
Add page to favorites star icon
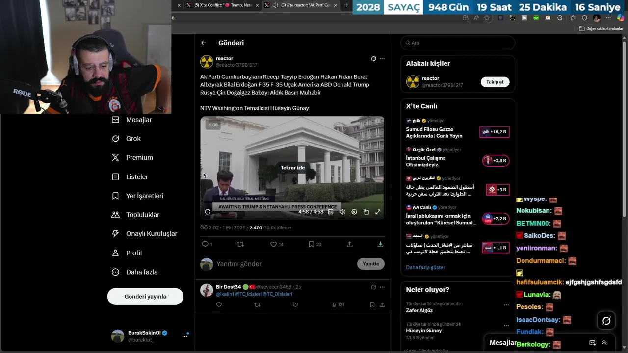point(487,18)
